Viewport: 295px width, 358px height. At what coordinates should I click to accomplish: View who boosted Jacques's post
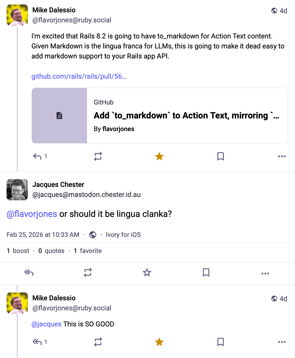coord(18,251)
